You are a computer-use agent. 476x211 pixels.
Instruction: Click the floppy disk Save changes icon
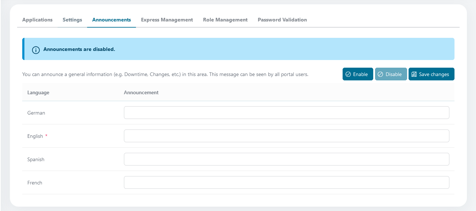[x=414, y=74]
